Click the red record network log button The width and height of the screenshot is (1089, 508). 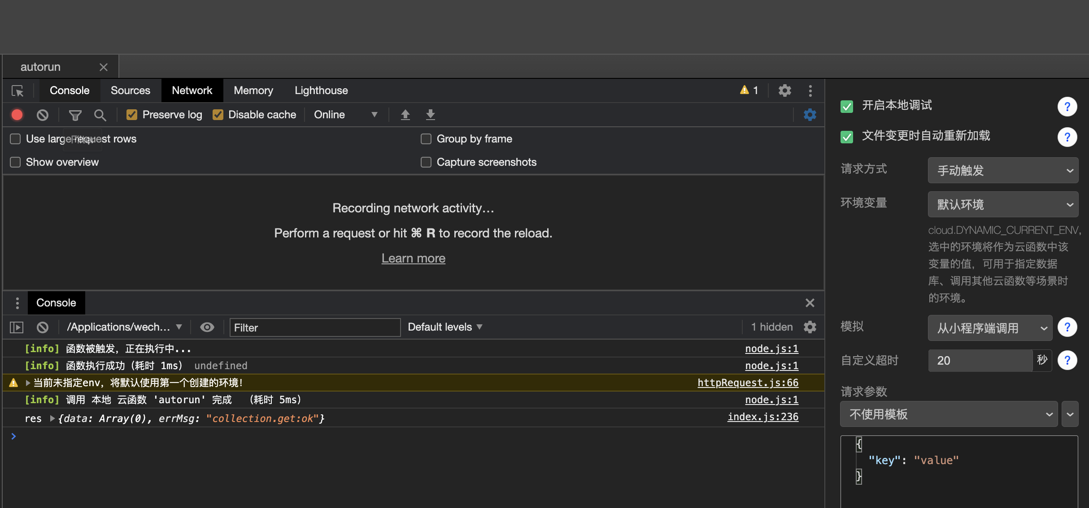[x=17, y=115]
